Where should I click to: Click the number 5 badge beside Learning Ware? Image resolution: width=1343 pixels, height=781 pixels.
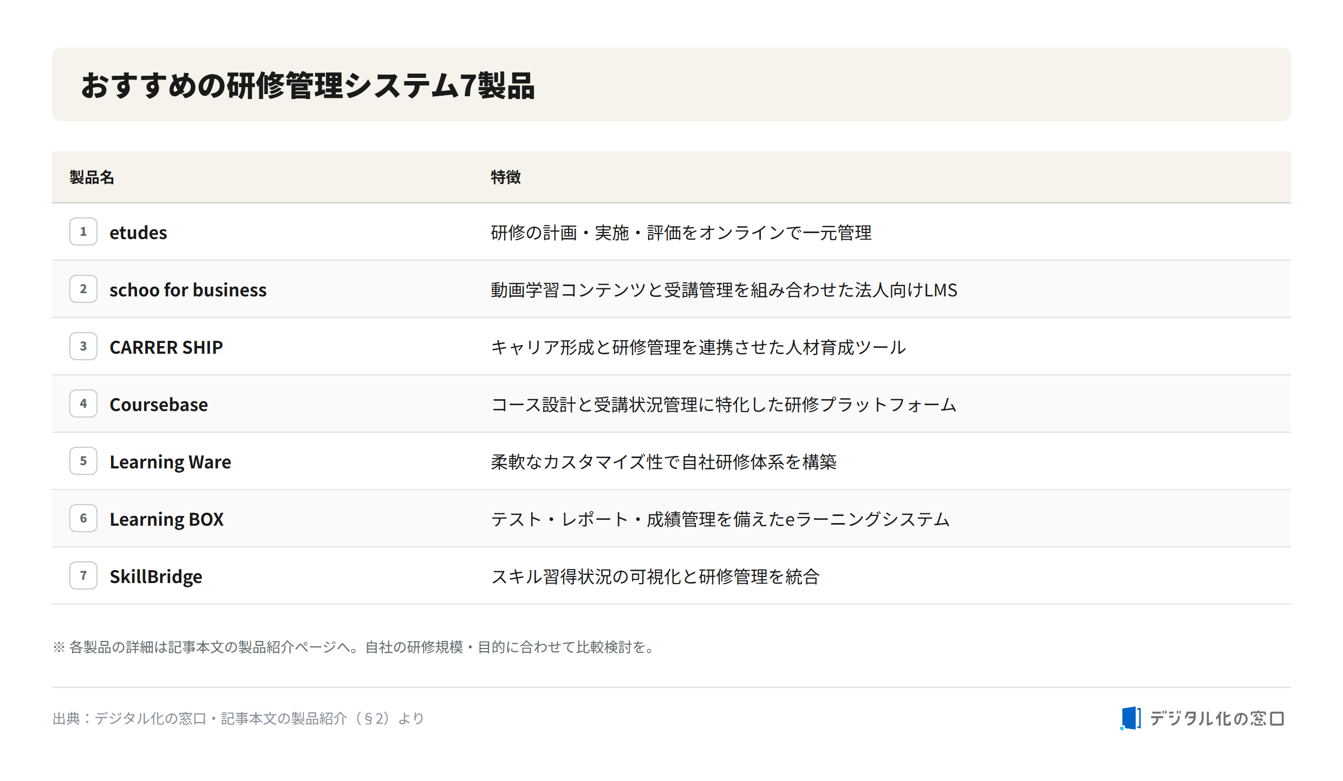tap(83, 461)
